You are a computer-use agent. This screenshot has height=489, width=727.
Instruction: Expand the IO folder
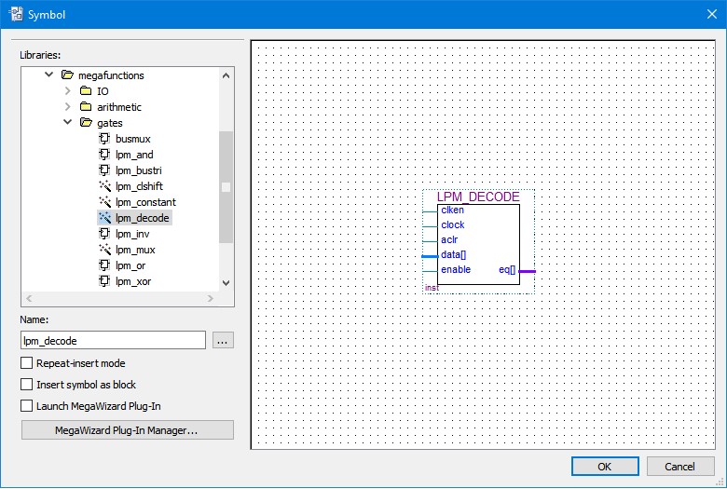[67, 91]
